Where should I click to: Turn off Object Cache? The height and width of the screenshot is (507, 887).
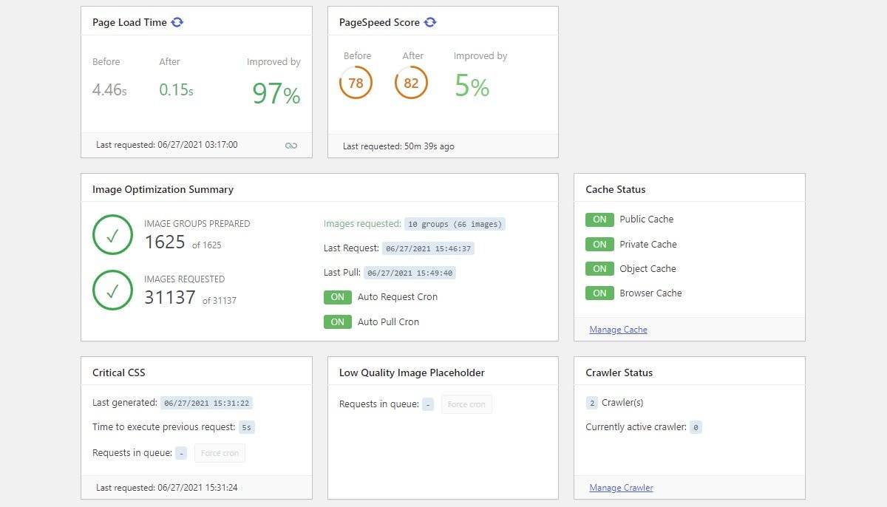pyautogui.click(x=599, y=268)
